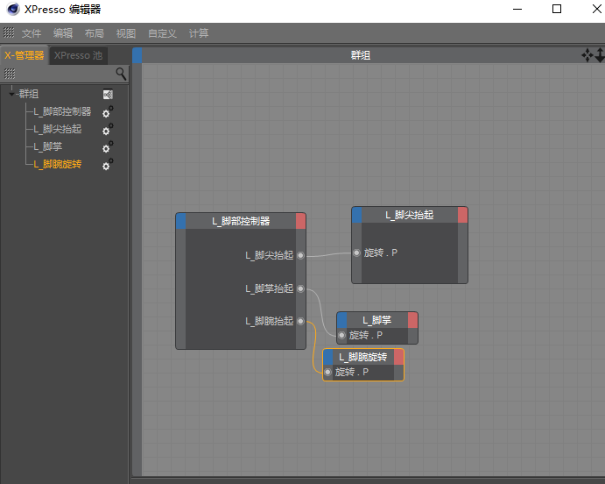This screenshot has height=484, width=605.
Task: Switch to the XPresso 池 tab
Action: (x=79, y=55)
